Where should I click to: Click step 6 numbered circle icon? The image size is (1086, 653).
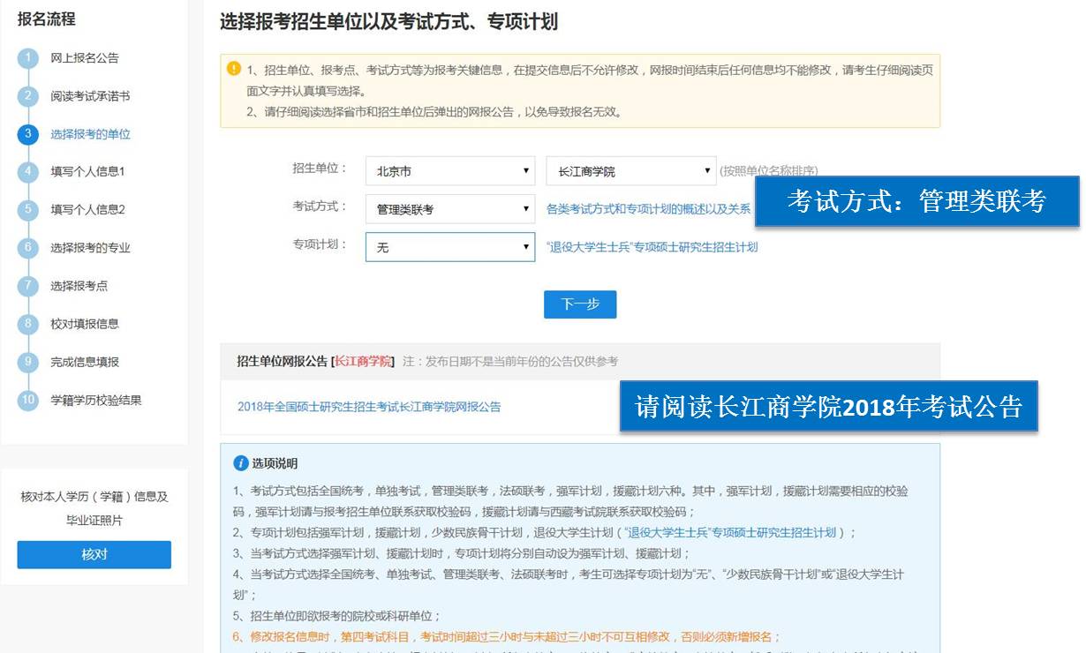(28, 249)
